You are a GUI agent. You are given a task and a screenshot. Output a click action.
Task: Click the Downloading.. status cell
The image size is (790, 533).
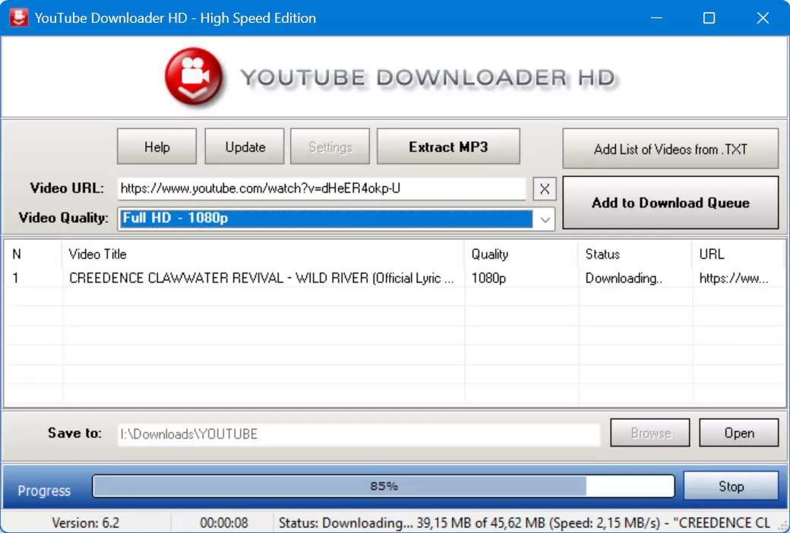pyautogui.click(x=624, y=278)
